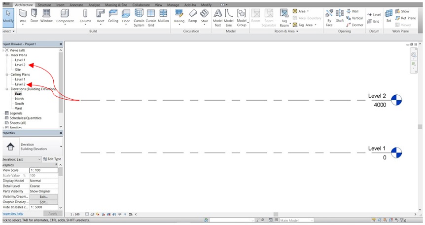Collapse the Ceiling Plans tree node
The height and width of the screenshot is (225, 425).
coord(7,75)
